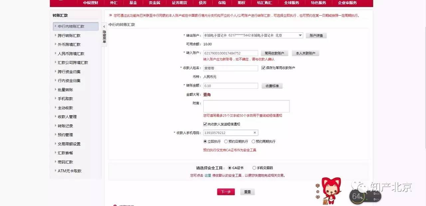
Task: Open the 基金 top menu
Action: pos(133,3)
